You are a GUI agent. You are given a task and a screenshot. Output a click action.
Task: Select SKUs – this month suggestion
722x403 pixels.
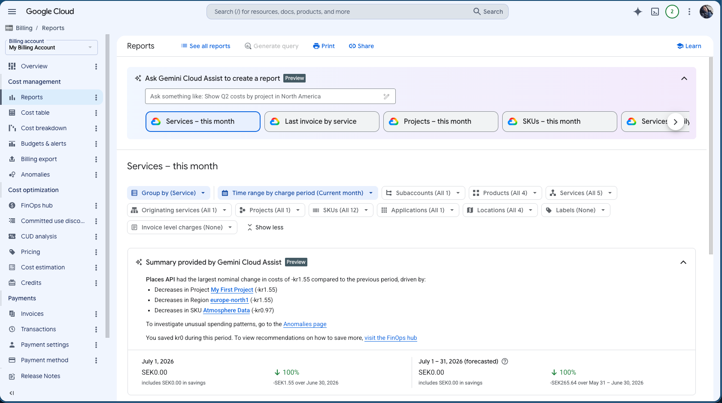pyautogui.click(x=560, y=122)
